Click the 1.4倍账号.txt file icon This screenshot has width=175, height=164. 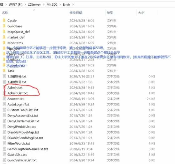pos(4,82)
